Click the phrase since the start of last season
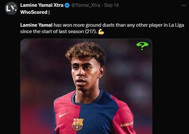Image resolution: width=189 pixels, height=134 pixels. click(x=52, y=31)
